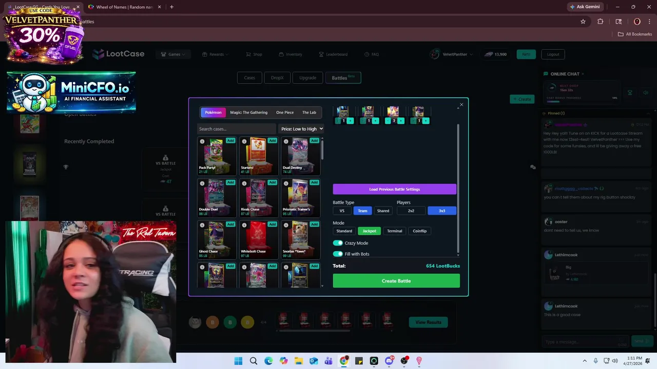Viewport: 657px width, 369px height.
Task: Open info icon on Prismatic Trainer's case
Action: [x=286, y=183]
